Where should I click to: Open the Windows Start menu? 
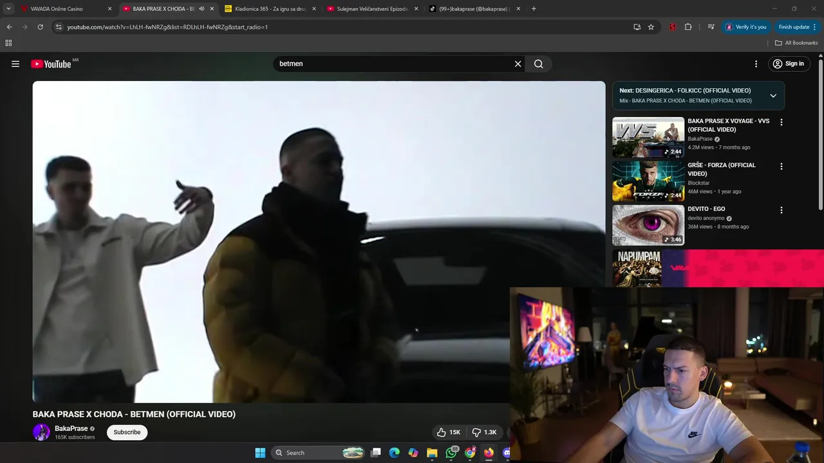pyautogui.click(x=260, y=453)
